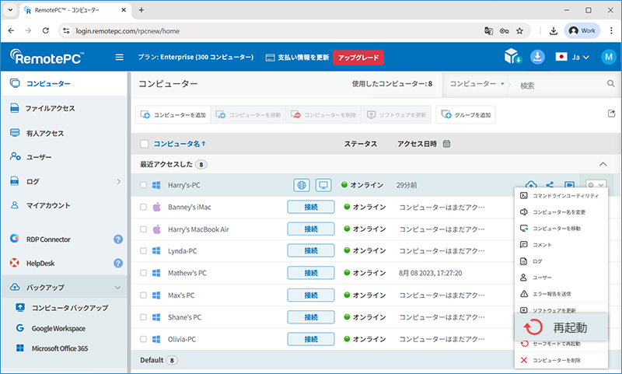Click the グループを追加 button
Screen dimensions: 622x374
pos(466,114)
